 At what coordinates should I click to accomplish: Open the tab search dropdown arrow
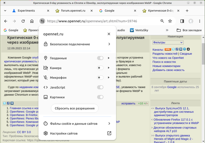5,11
